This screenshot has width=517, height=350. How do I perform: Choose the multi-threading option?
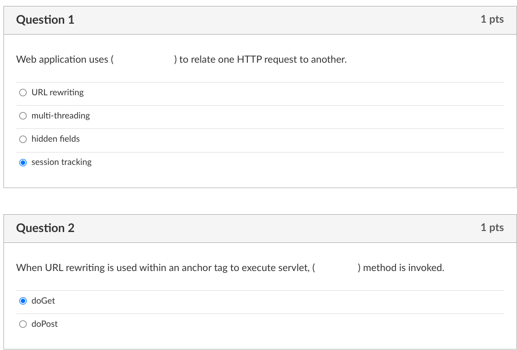point(23,116)
